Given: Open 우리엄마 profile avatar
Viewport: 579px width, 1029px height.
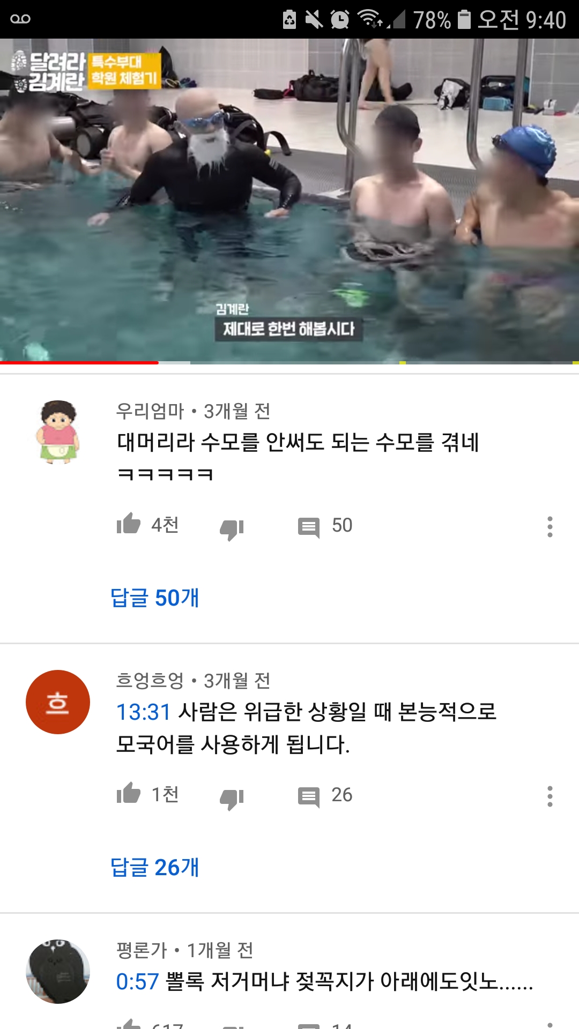Looking at the screenshot, I should [58, 432].
